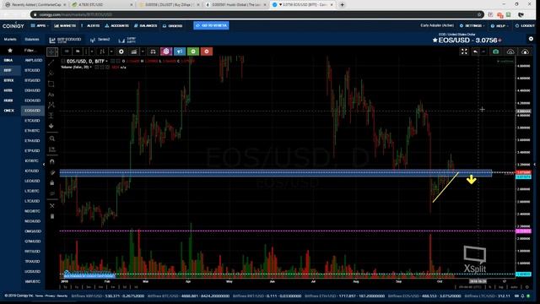Click the Logout link
Image resolution: width=540 pixels, height=304 pixels.
click(525, 26)
